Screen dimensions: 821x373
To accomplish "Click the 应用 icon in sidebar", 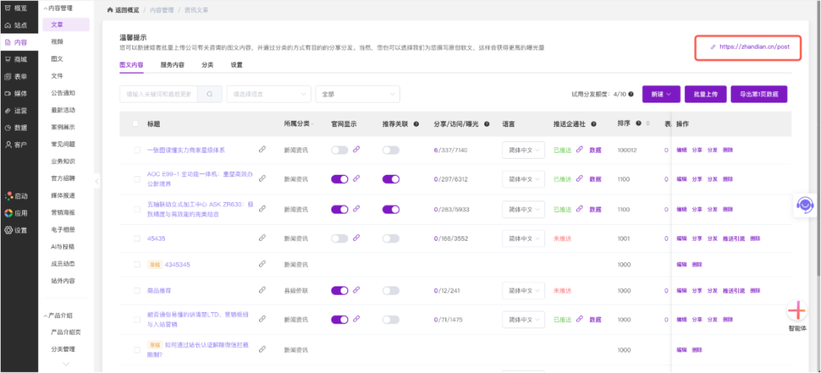I will pyautogui.click(x=17, y=213).
